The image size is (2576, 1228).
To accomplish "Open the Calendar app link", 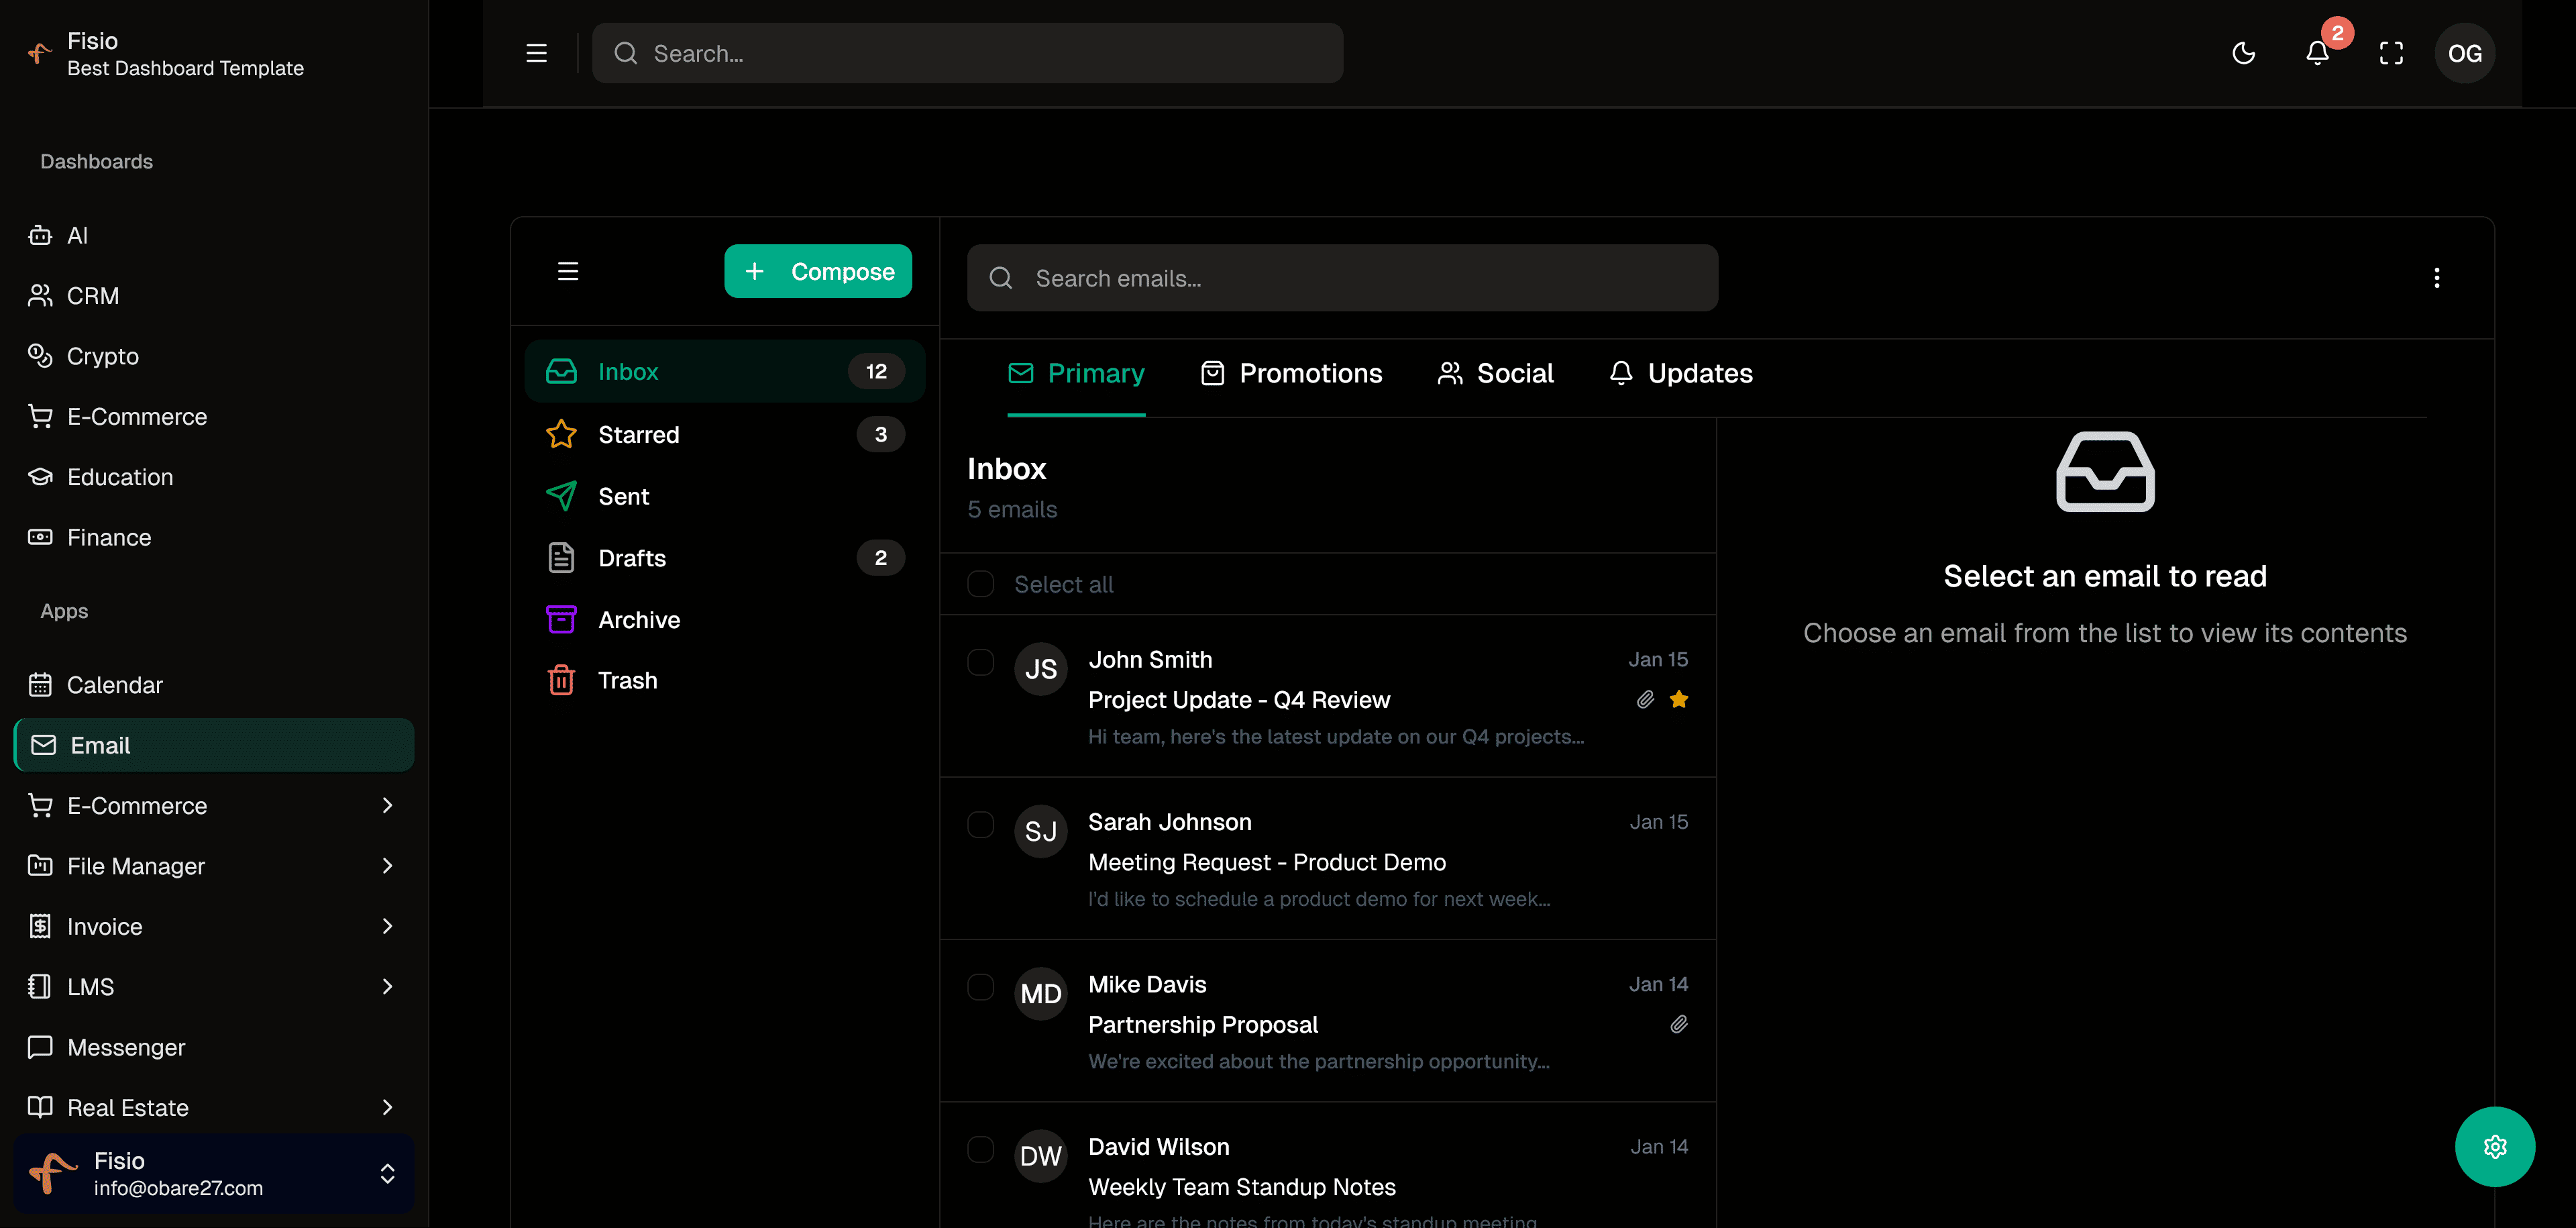I will point(213,685).
